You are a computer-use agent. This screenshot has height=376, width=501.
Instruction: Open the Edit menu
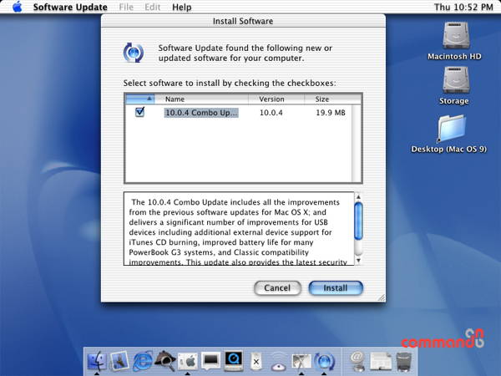tap(153, 7)
